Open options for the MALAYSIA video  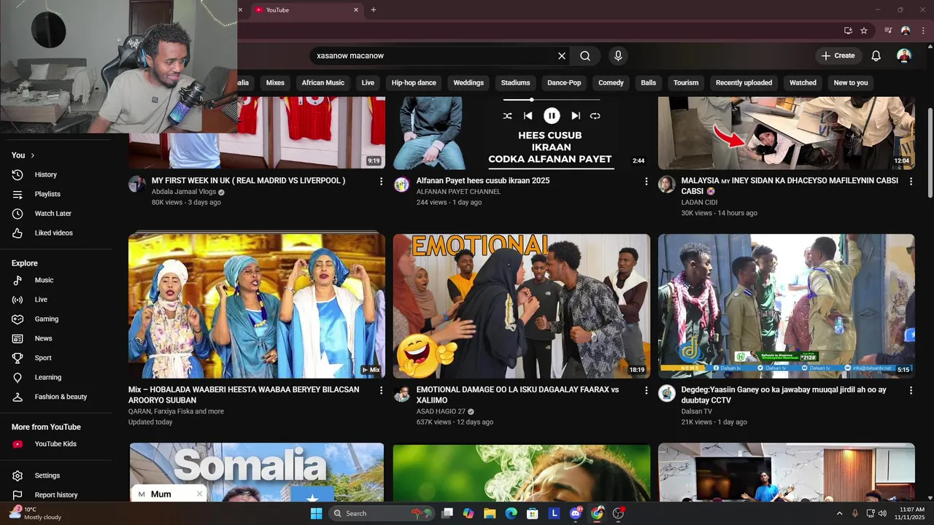[911, 182]
